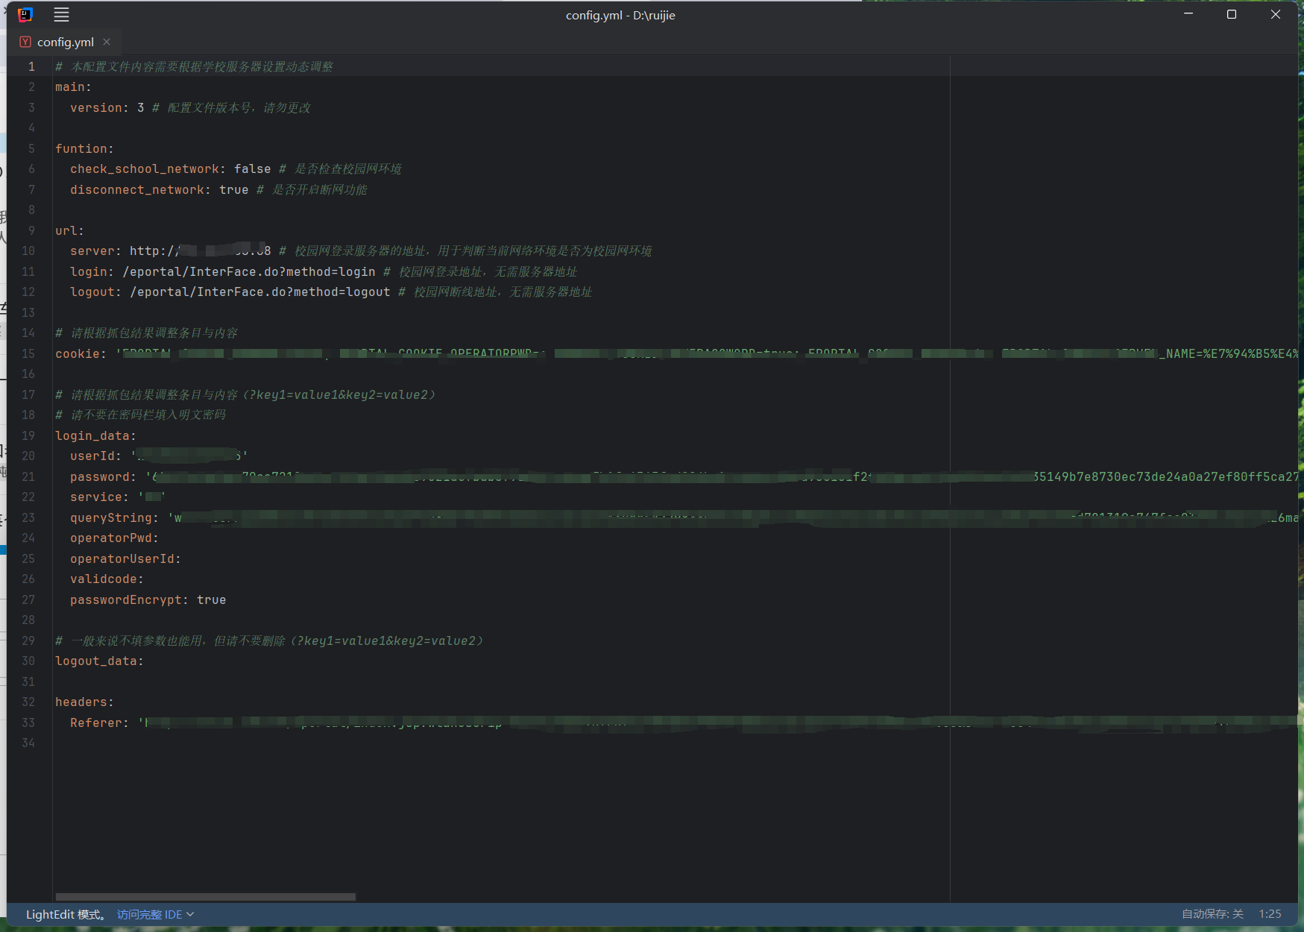This screenshot has height=932, width=1304.
Task: Expand the 访问完整 IDE dropdown arrow
Action: pyautogui.click(x=190, y=914)
